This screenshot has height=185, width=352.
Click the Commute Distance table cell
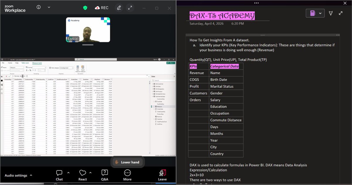pyautogui.click(x=226, y=120)
